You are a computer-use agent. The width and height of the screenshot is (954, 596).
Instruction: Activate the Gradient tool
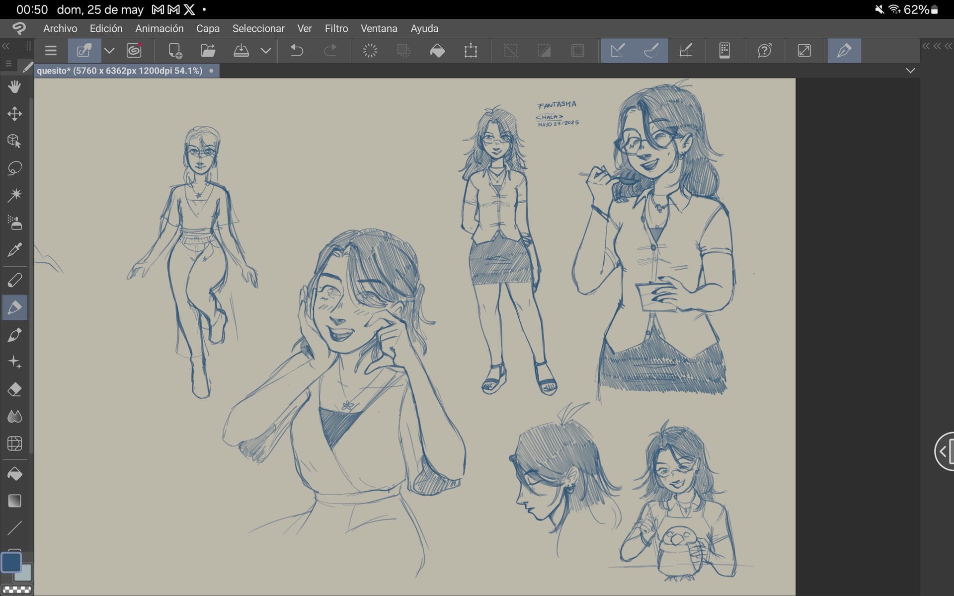pyautogui.click(x=14, y=501)
